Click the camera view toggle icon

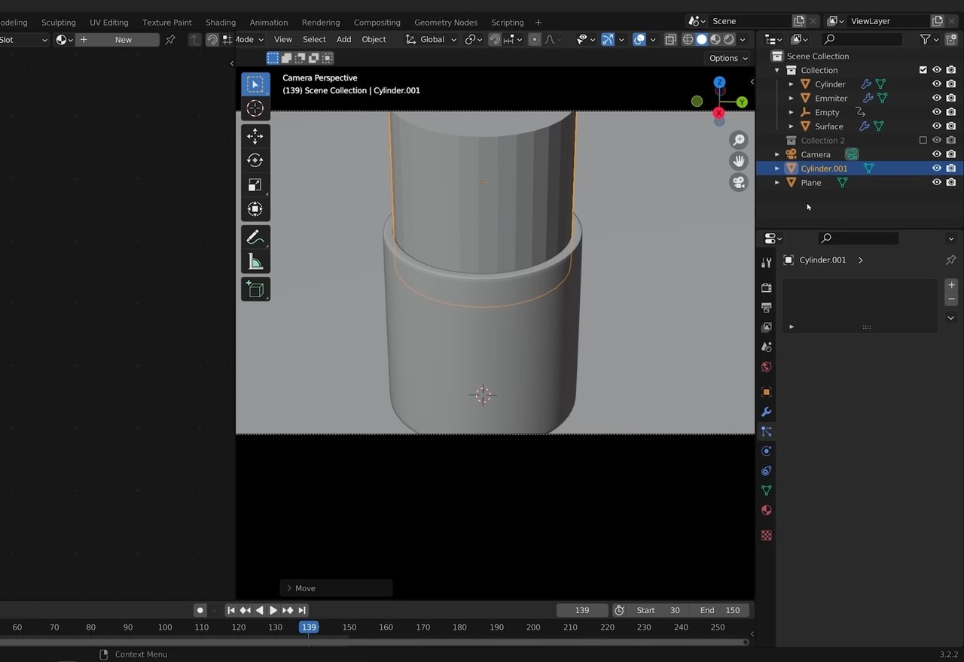point(739,183)
